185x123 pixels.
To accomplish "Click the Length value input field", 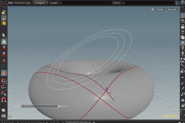I will [86, 3].
